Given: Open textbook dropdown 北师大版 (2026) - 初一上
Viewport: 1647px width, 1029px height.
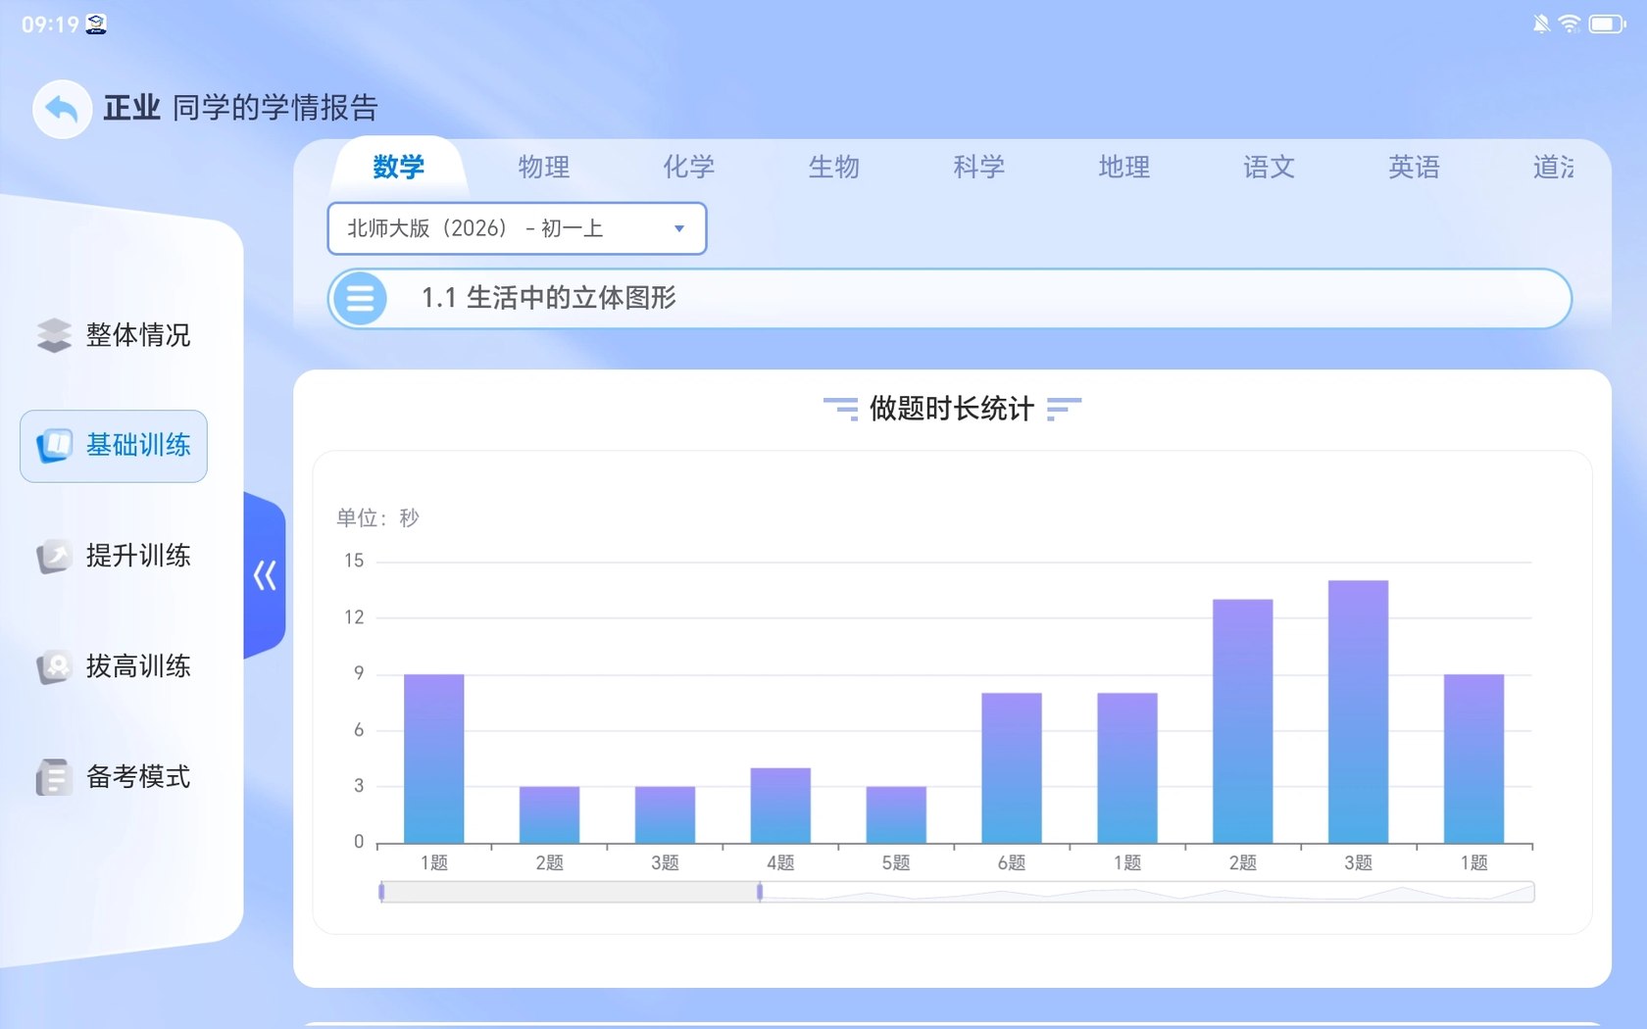Looking at the screenshot, I should [517, 228].
